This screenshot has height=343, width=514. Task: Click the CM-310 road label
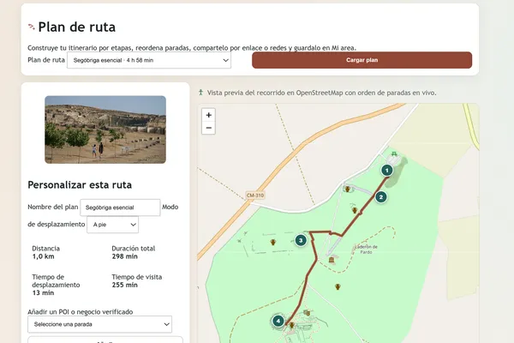click(x=255, y=196)
